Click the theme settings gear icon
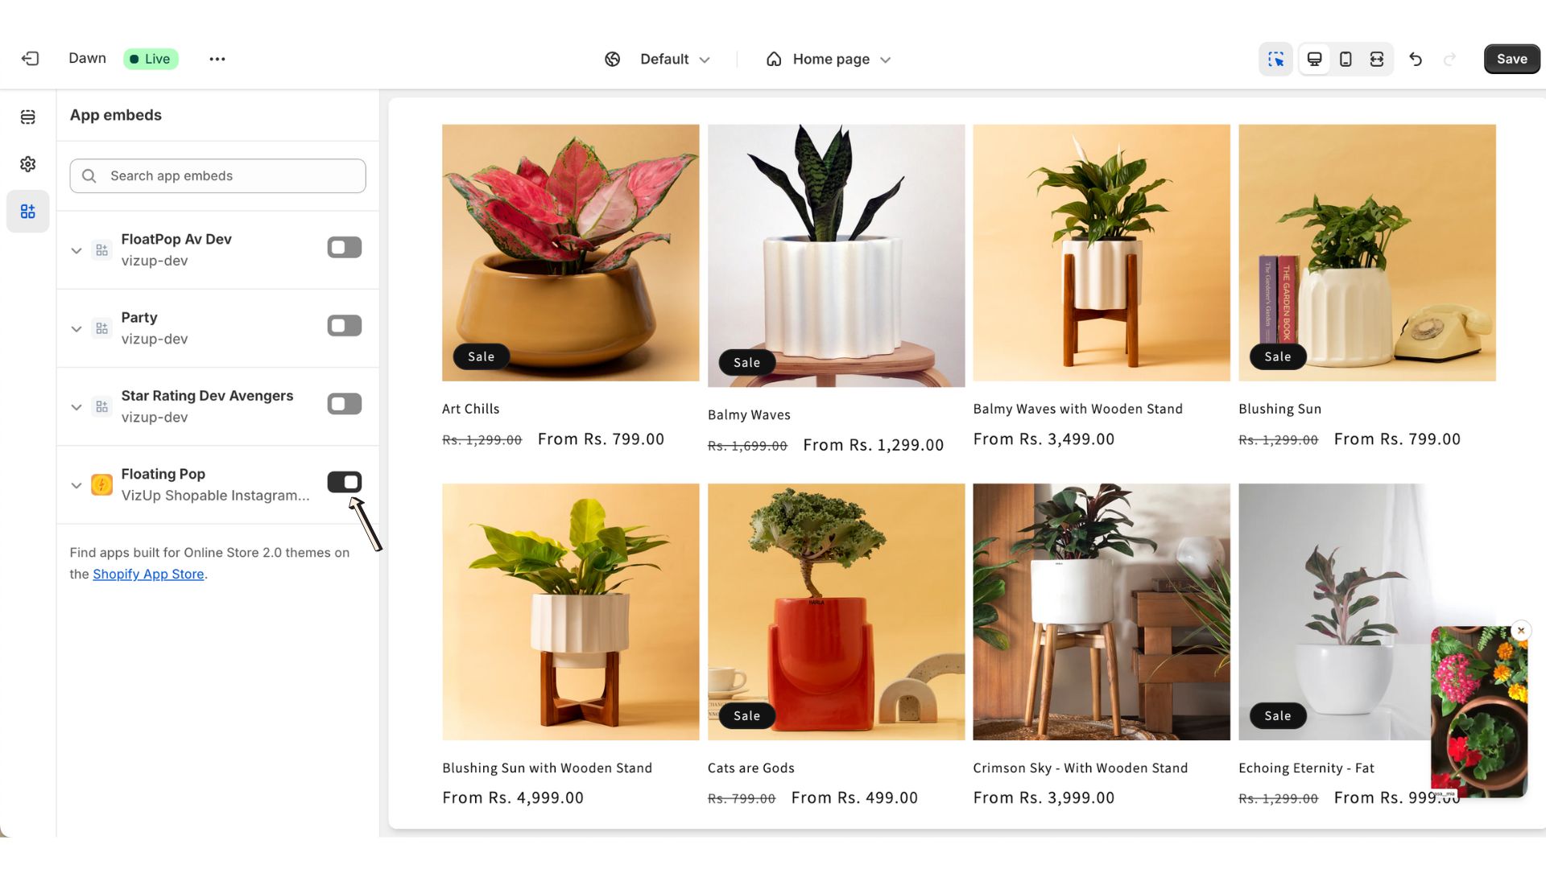This screenshot has height=869, width=1546. (29, 163)
